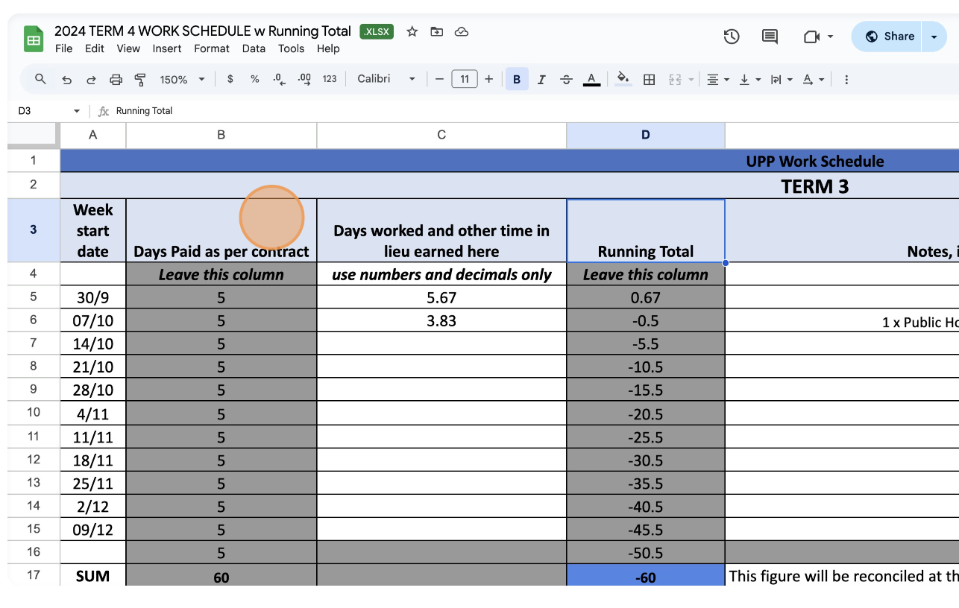
Task: Open the Format menu
Action: tap(212, 48)
